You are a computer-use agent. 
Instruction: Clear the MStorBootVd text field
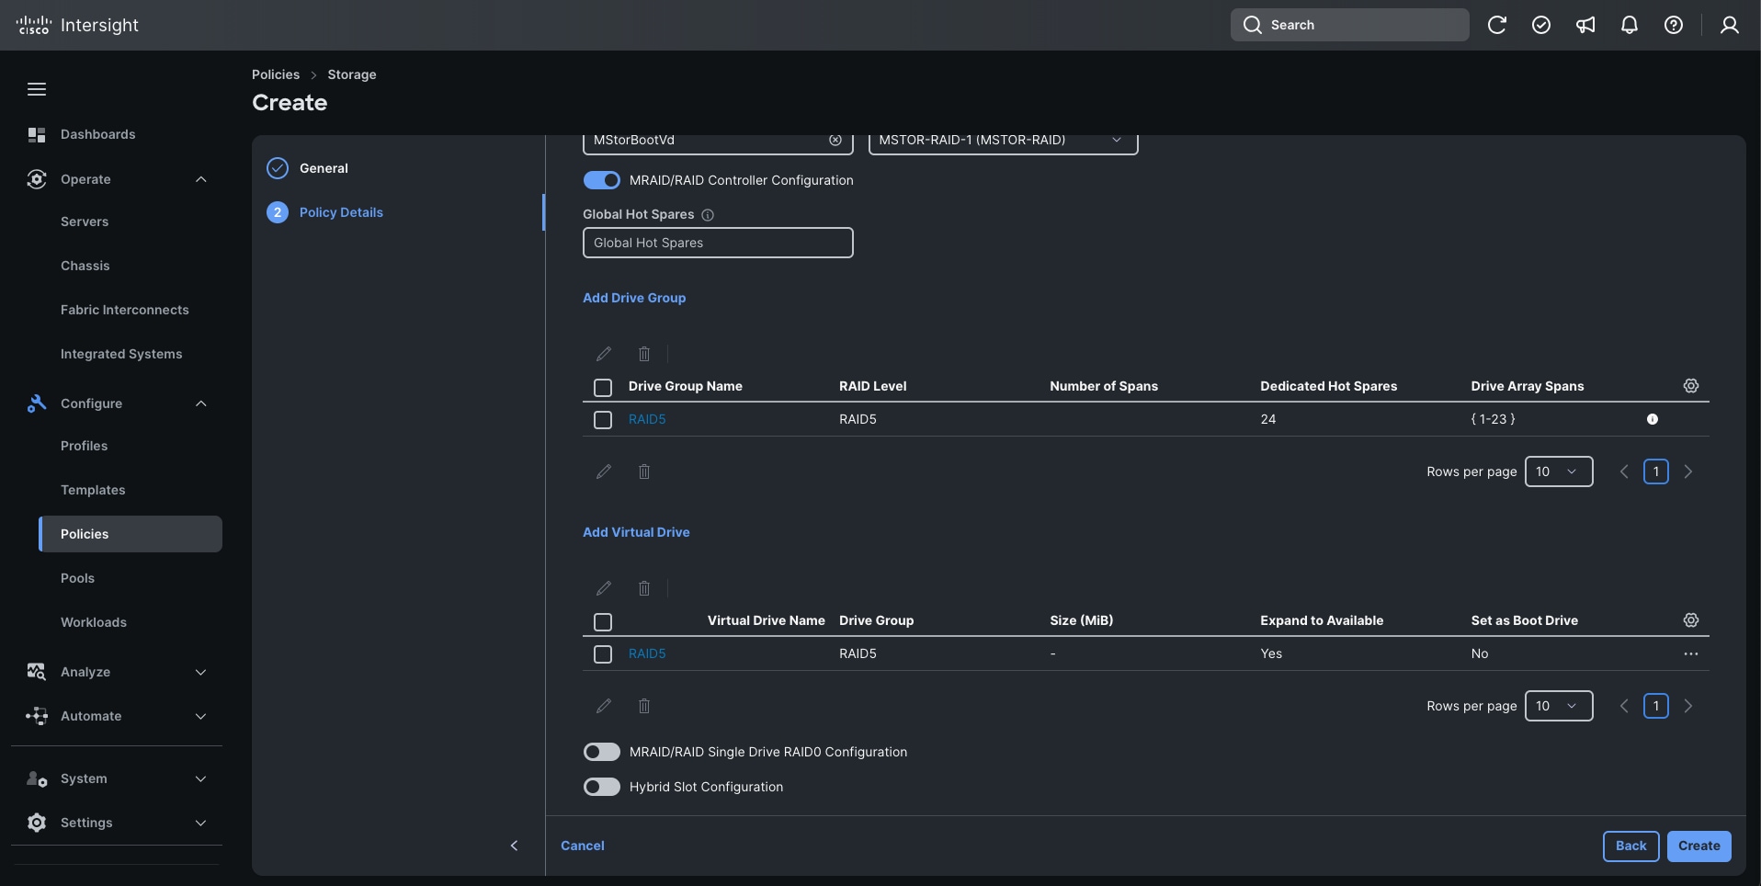pos(835,141)
